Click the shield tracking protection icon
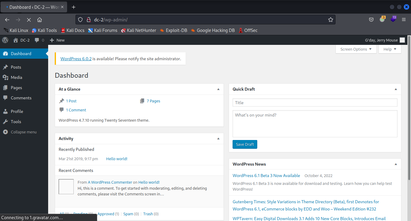411x221 pixels. tap(80, 20)
